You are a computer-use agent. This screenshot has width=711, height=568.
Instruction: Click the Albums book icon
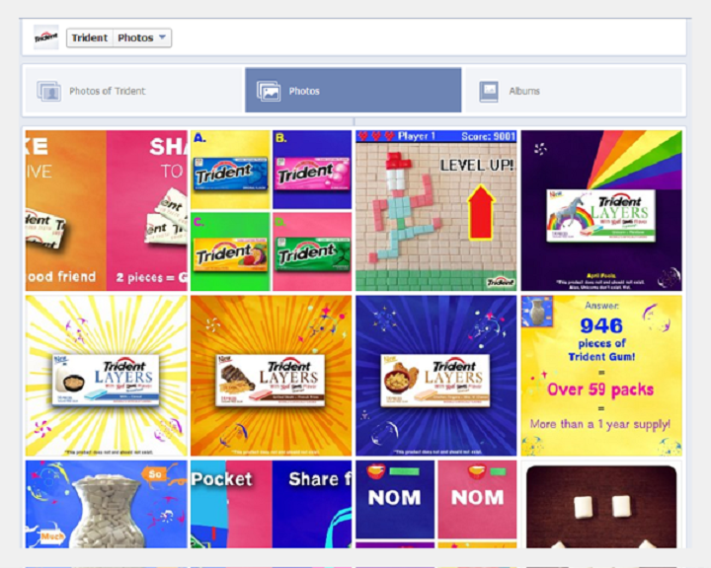489,91
